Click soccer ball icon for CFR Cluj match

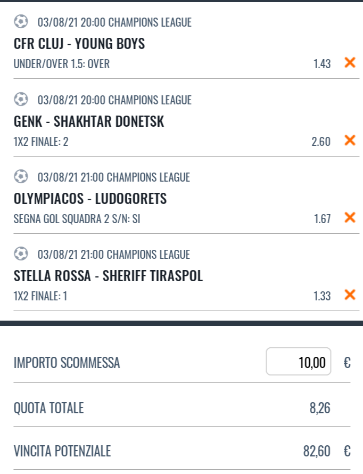point(21,22)
